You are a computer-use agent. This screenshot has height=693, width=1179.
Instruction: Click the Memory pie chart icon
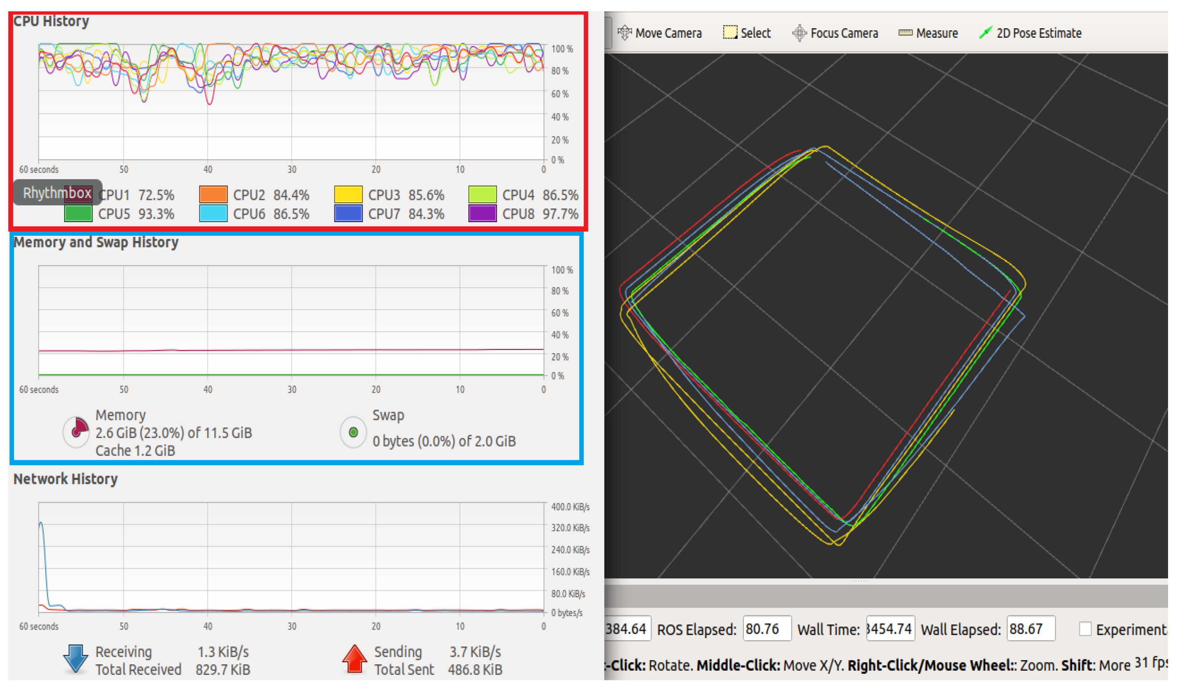pos(76,431)
